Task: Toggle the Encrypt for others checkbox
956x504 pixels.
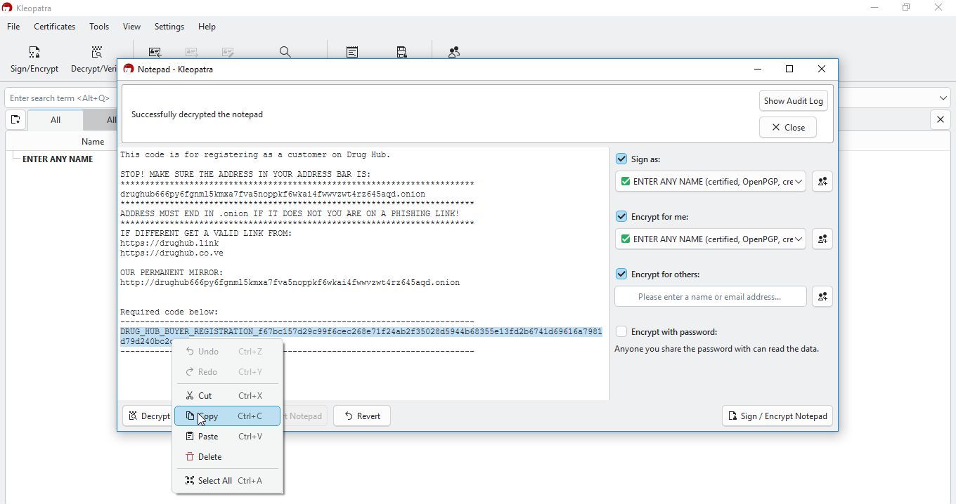Action: (x=621, y=274)
